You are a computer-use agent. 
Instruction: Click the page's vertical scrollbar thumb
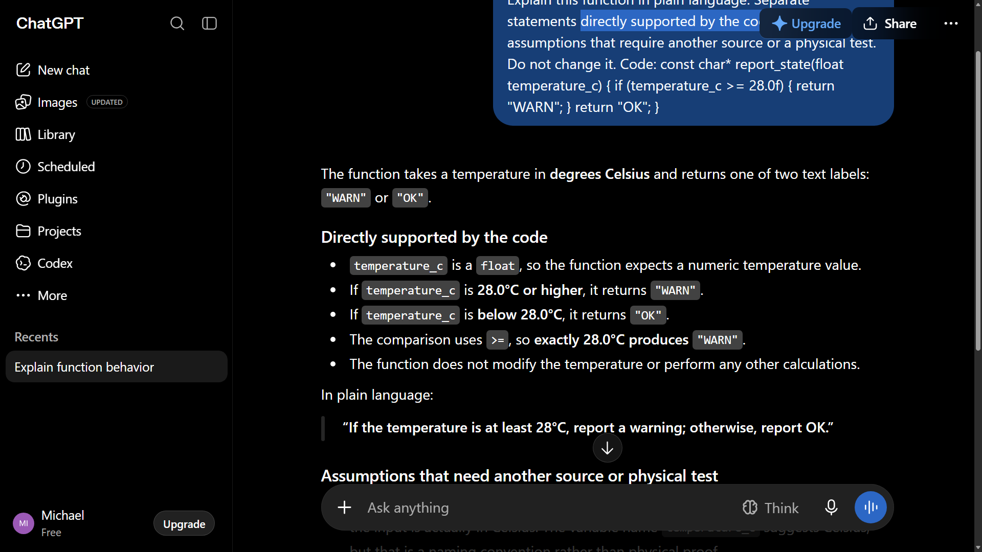click(978, 200)
